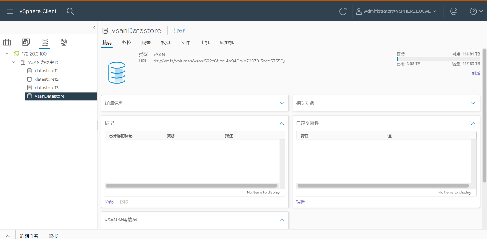Click the main page vertical scrollbar
The width and height of the screenshot is (487, 241).
tap(484, 115)
